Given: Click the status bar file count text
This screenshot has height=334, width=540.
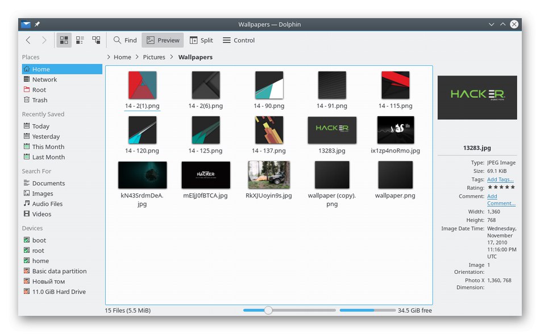Looking at the screenshot, I should tap(128, 310).
